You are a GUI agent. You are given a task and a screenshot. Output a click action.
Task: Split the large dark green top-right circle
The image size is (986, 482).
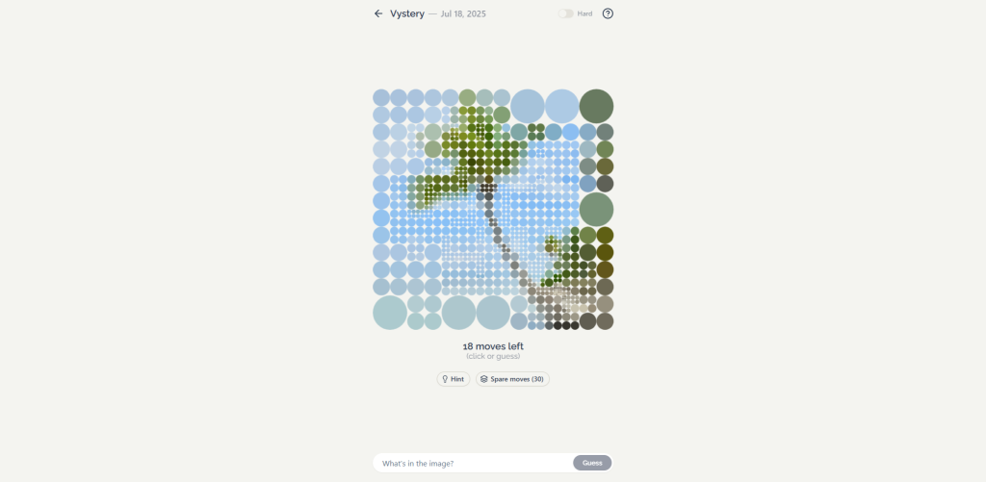(x=596, y=106)
